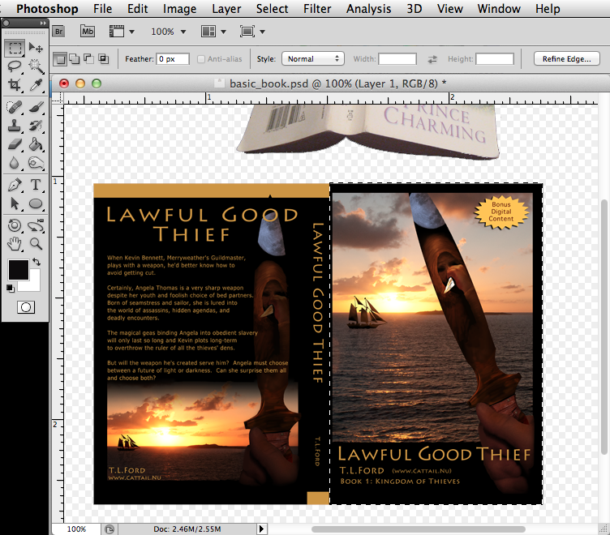610x535 pixels.
Task: Select the Magic Wand tool
Action: (36, 66)
